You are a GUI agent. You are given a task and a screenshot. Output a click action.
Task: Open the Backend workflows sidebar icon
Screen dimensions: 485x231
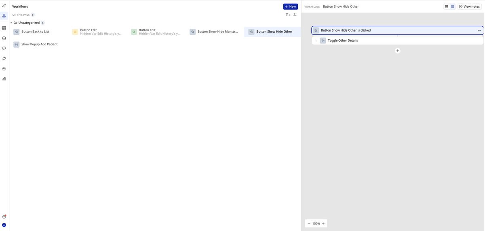4,28
